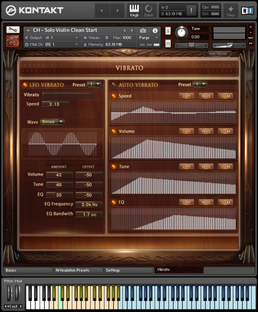The image size is (258, 312).
Task: Click the pan L-R slider
Action: click(191, 45)
